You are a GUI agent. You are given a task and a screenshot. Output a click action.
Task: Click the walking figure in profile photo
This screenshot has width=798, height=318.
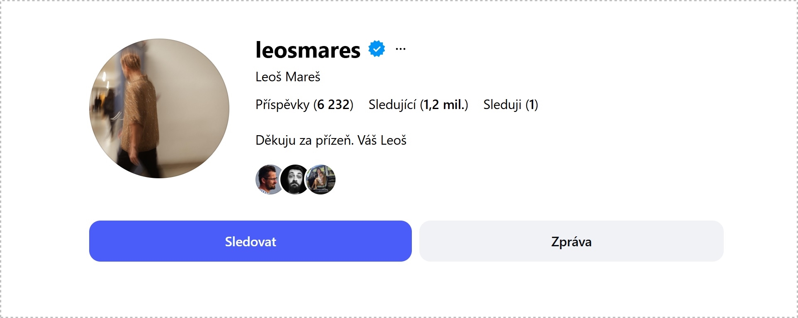[x=137, y=108]
